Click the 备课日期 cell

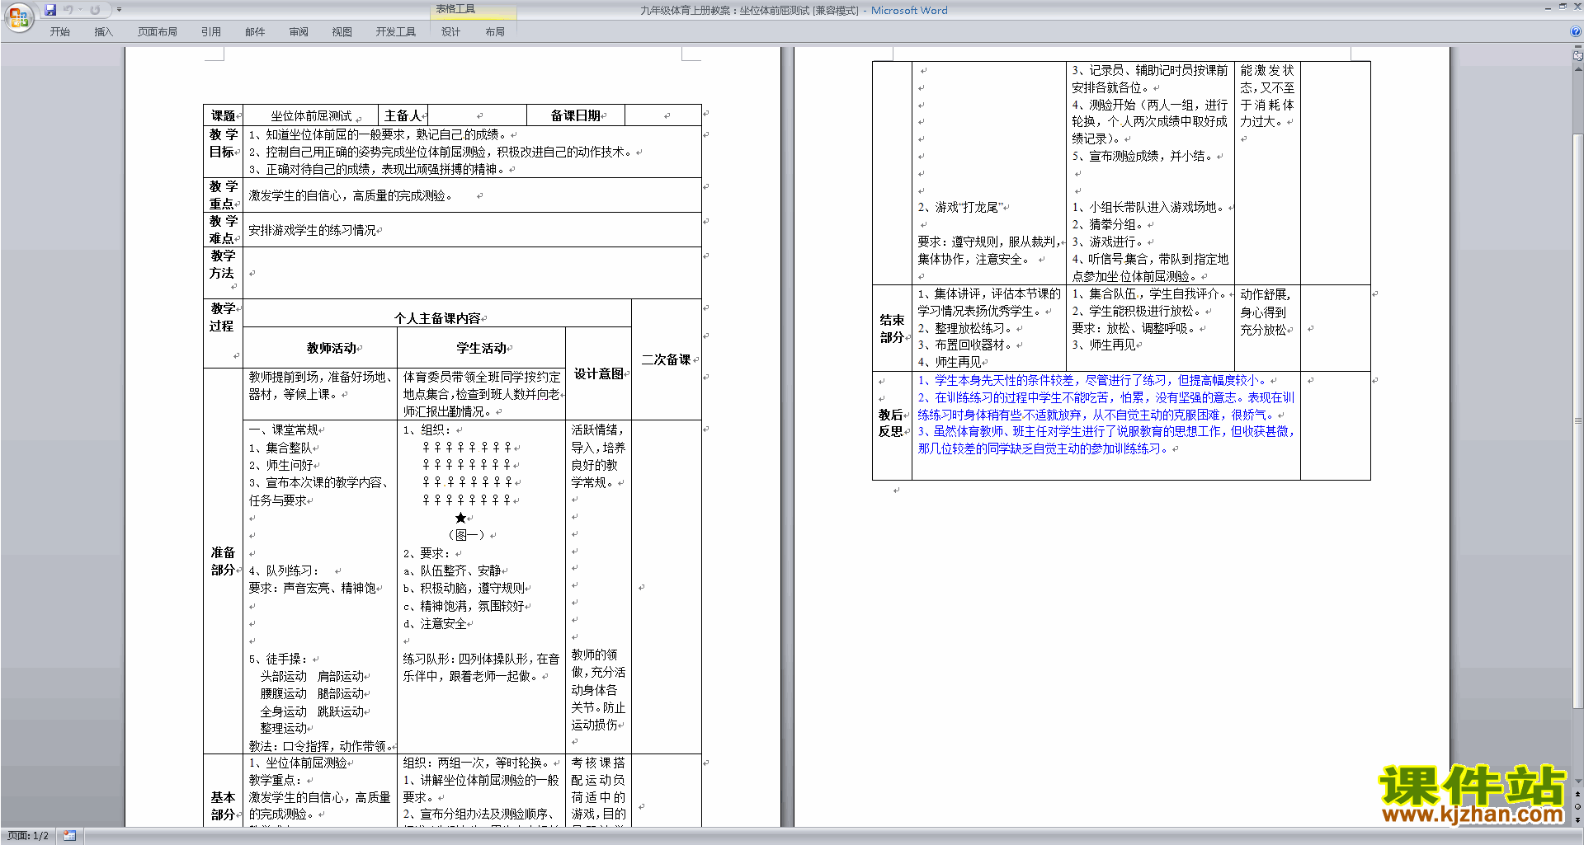point(576,115)
